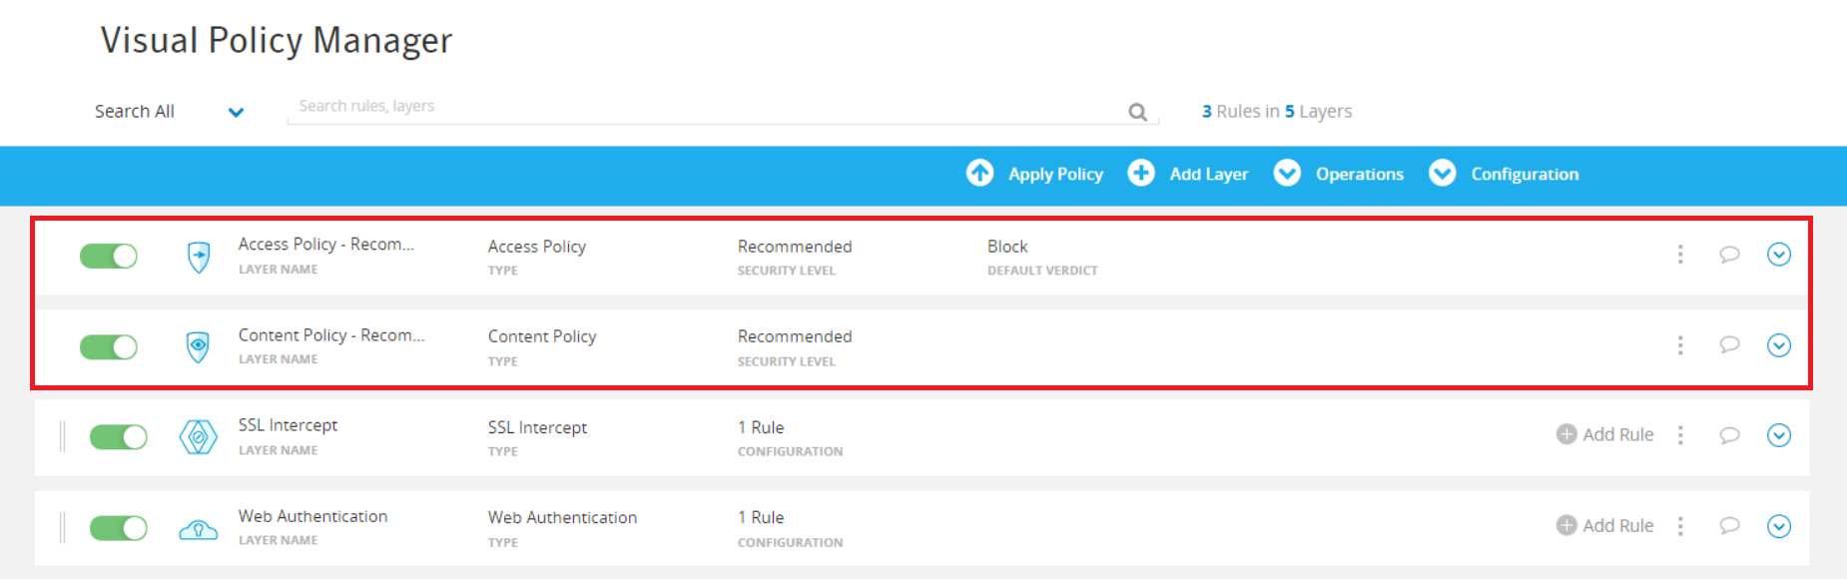The height and width of the screenshot is (579, 1847).
Task: Click the Content Policy eye-shield icon
Action: pyautogui.click(x=199, y=346)
